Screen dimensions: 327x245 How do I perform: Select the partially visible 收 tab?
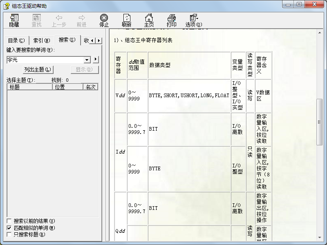tap(85, 40)
